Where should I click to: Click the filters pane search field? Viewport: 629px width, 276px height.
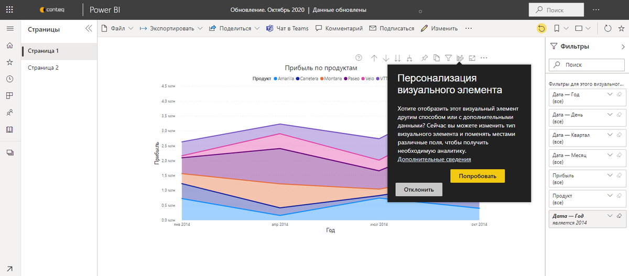click(585, 65)
